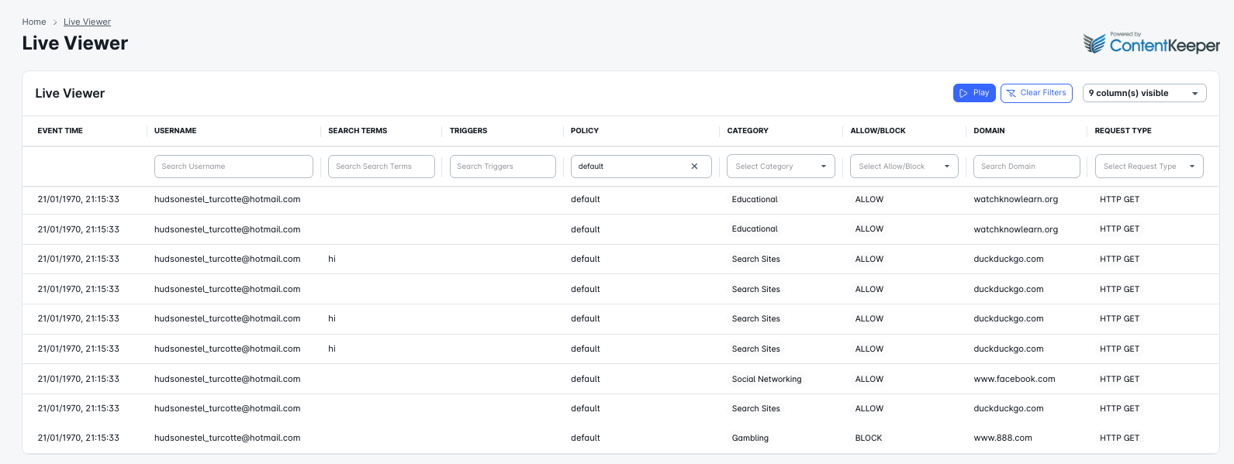Sort by EVENT TIME column header
1234x464 pixels.
point(60,131)
